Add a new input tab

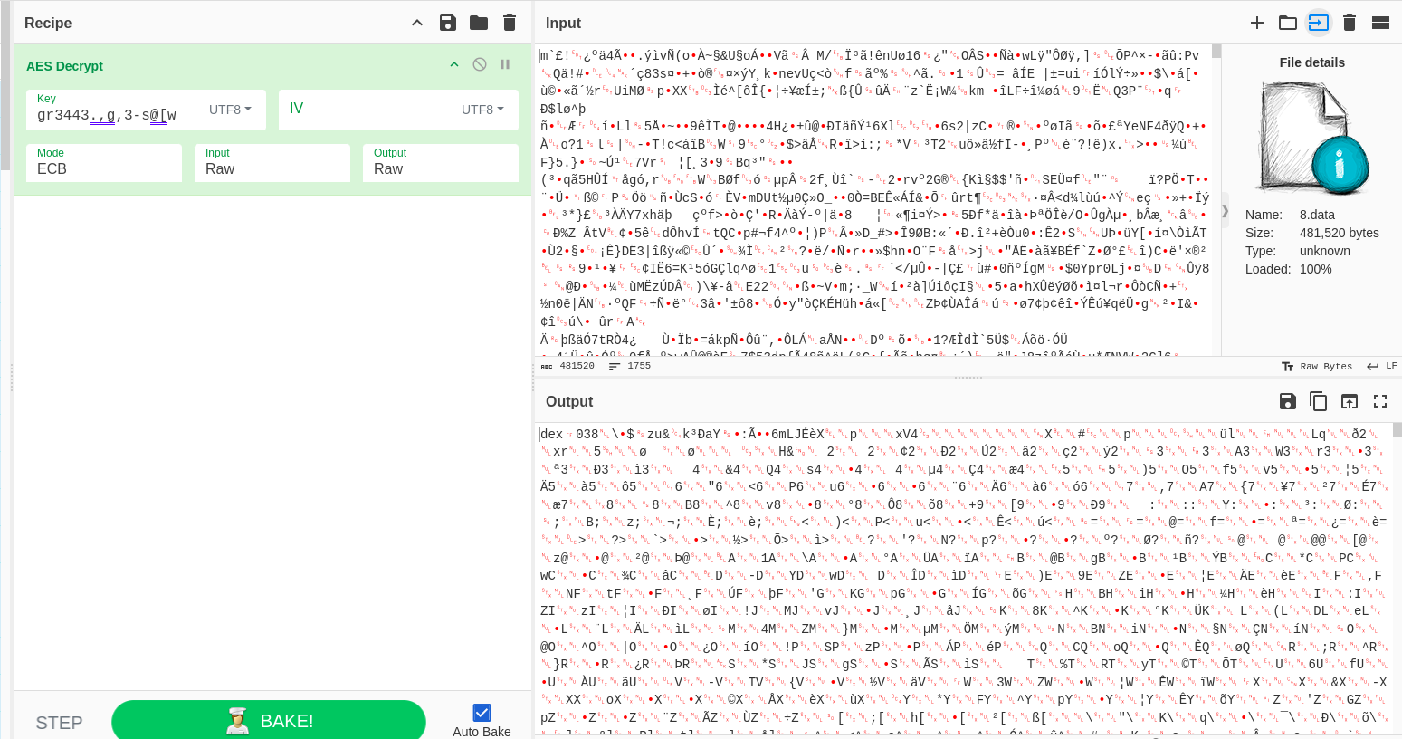[x=1257, y=23]
